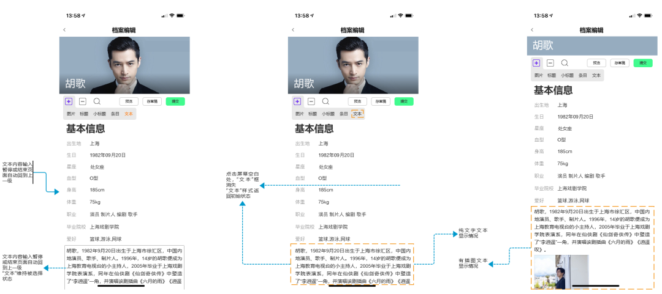This screenshot has height=294, width=662.
Task: Select the 标题 tab in the middle mockup
Action: [x=313, y=114]
